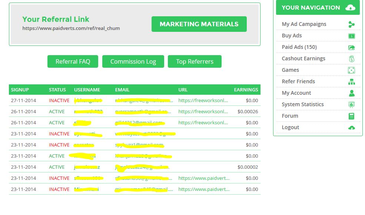
Task: View System Statistics
Action: pos(303,104)
